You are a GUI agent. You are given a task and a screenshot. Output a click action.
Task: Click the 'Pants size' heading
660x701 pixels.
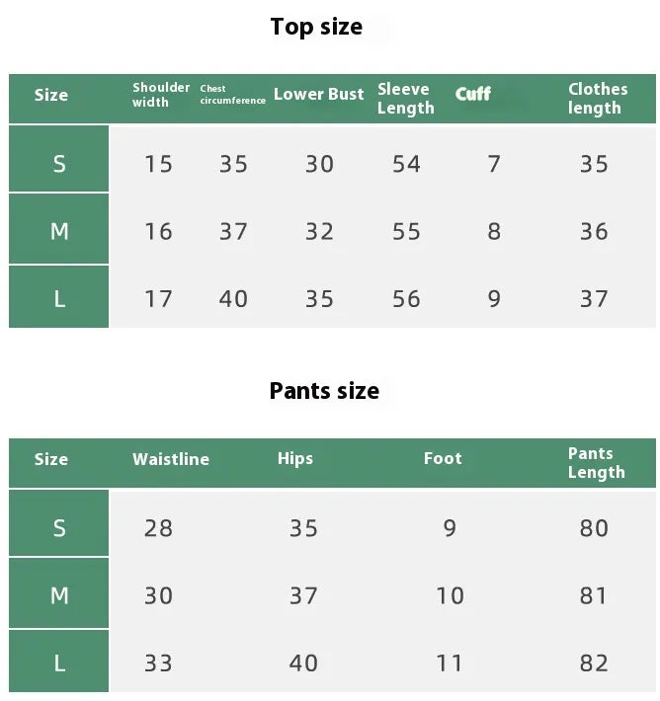pyautogui.click(x=324, y=391)
